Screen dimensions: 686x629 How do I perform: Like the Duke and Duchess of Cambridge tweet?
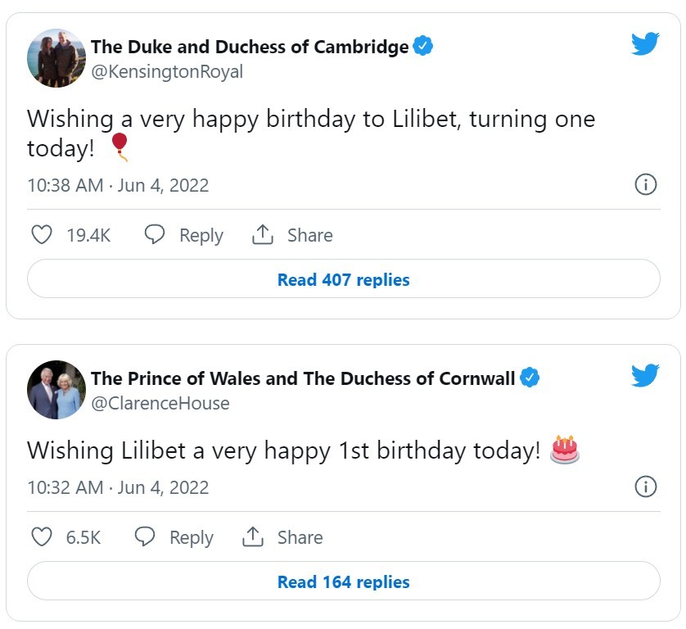click(x=41, y=235)
